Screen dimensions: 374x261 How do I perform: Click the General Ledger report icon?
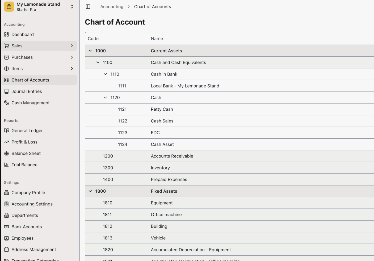point(6,130)
